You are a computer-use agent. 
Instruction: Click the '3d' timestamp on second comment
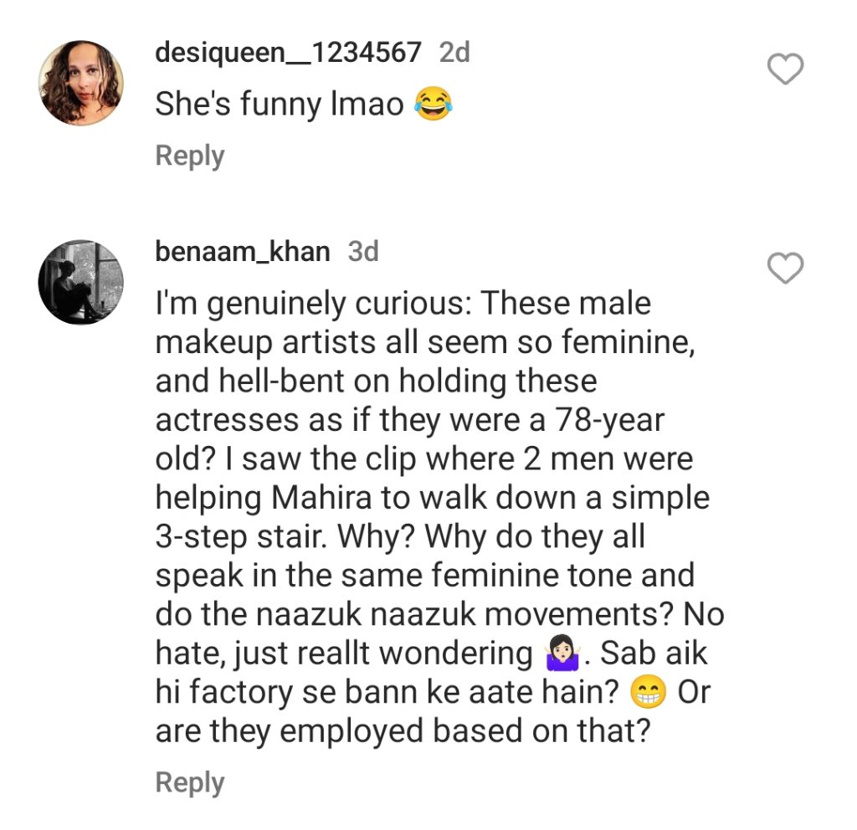[x=363, y=252]
